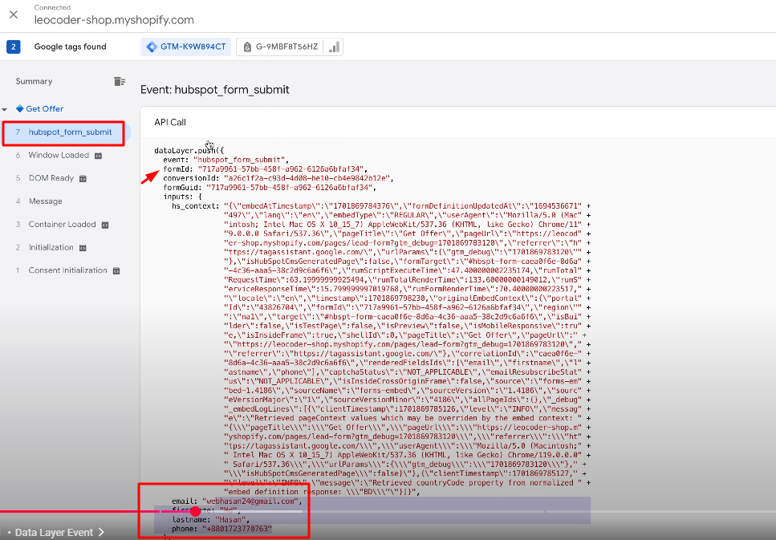Click the Google tags found label

71,47
